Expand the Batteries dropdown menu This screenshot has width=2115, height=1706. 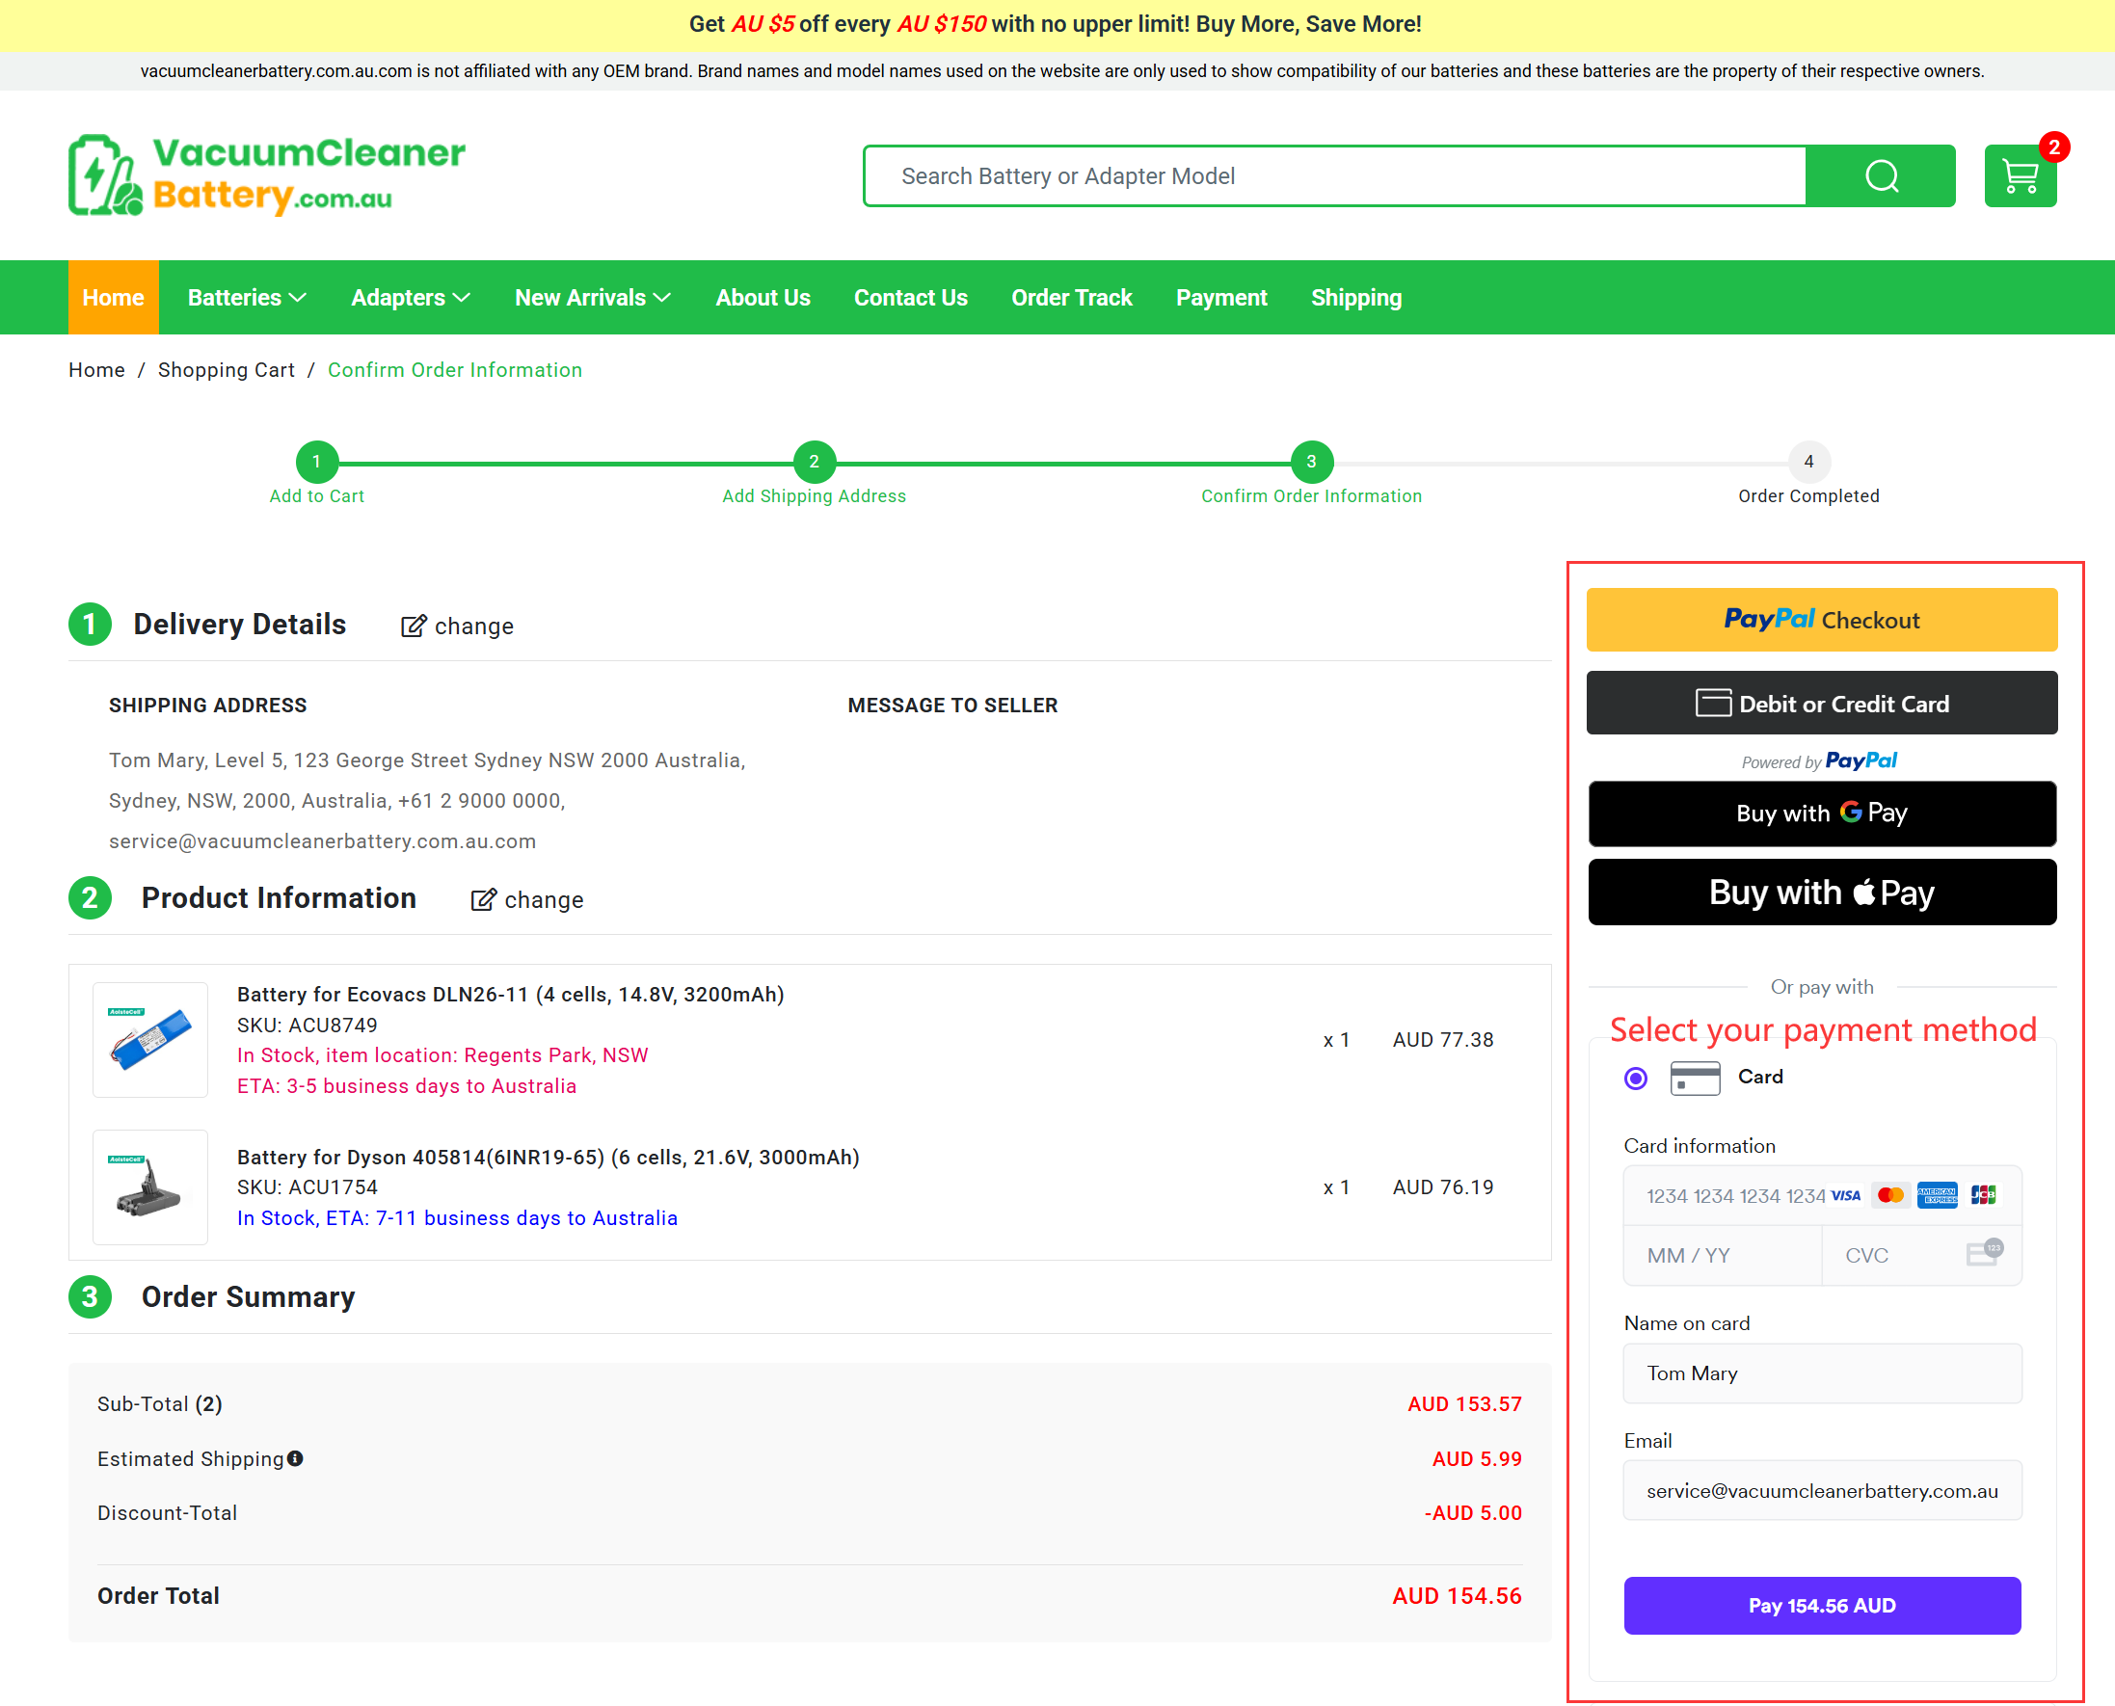[247, 298]
